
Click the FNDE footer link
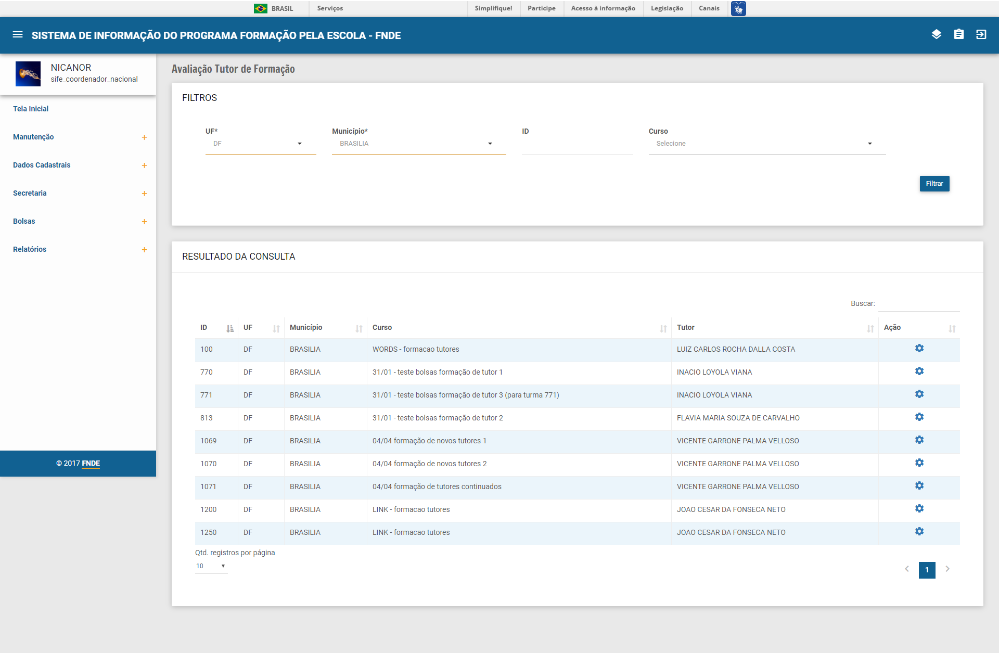pos(91,463)
